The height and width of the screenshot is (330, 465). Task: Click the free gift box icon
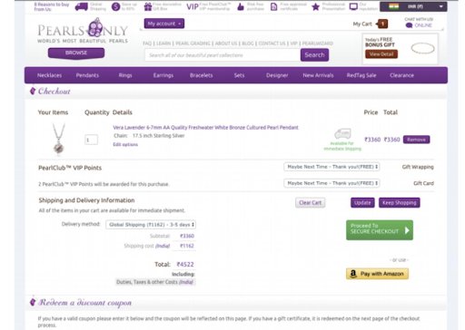tap(148, 6)
